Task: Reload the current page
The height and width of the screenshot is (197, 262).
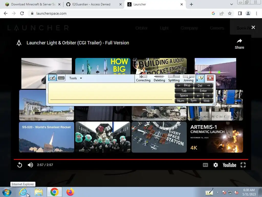Action: [22, 13]
